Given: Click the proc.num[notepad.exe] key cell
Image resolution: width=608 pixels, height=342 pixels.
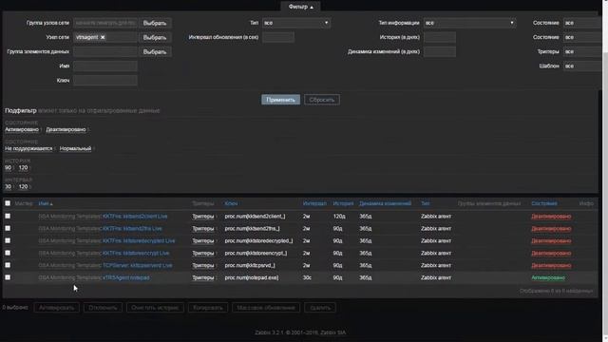Looking at the screenshot, I should coord(251,277).
